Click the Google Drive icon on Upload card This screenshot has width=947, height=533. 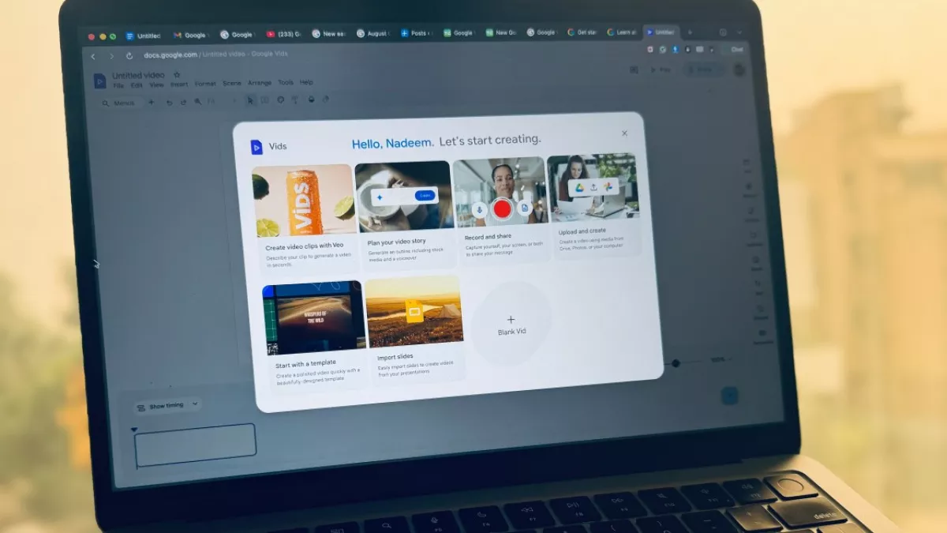578,187
